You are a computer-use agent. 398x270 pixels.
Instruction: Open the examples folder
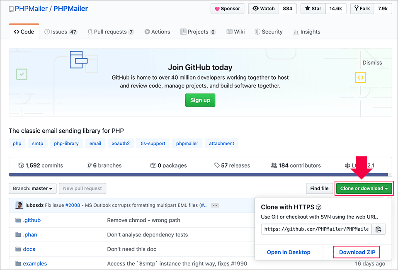coord(35,263)
